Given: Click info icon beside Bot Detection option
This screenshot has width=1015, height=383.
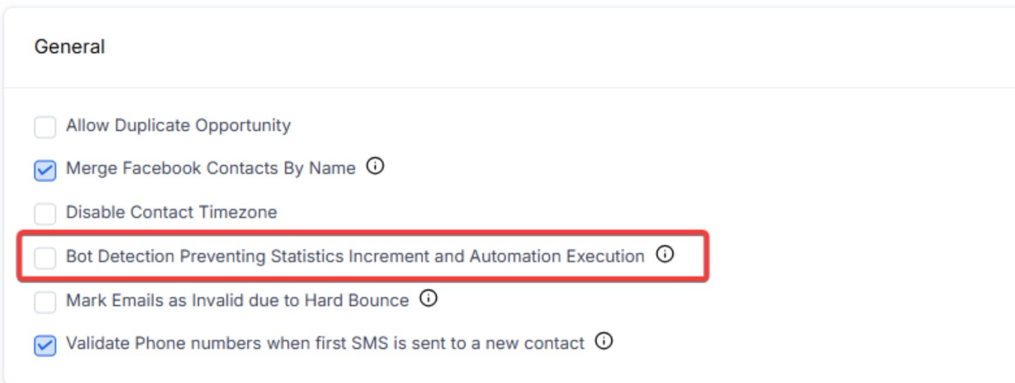Looking at the screenshot, I should (665, 254).
